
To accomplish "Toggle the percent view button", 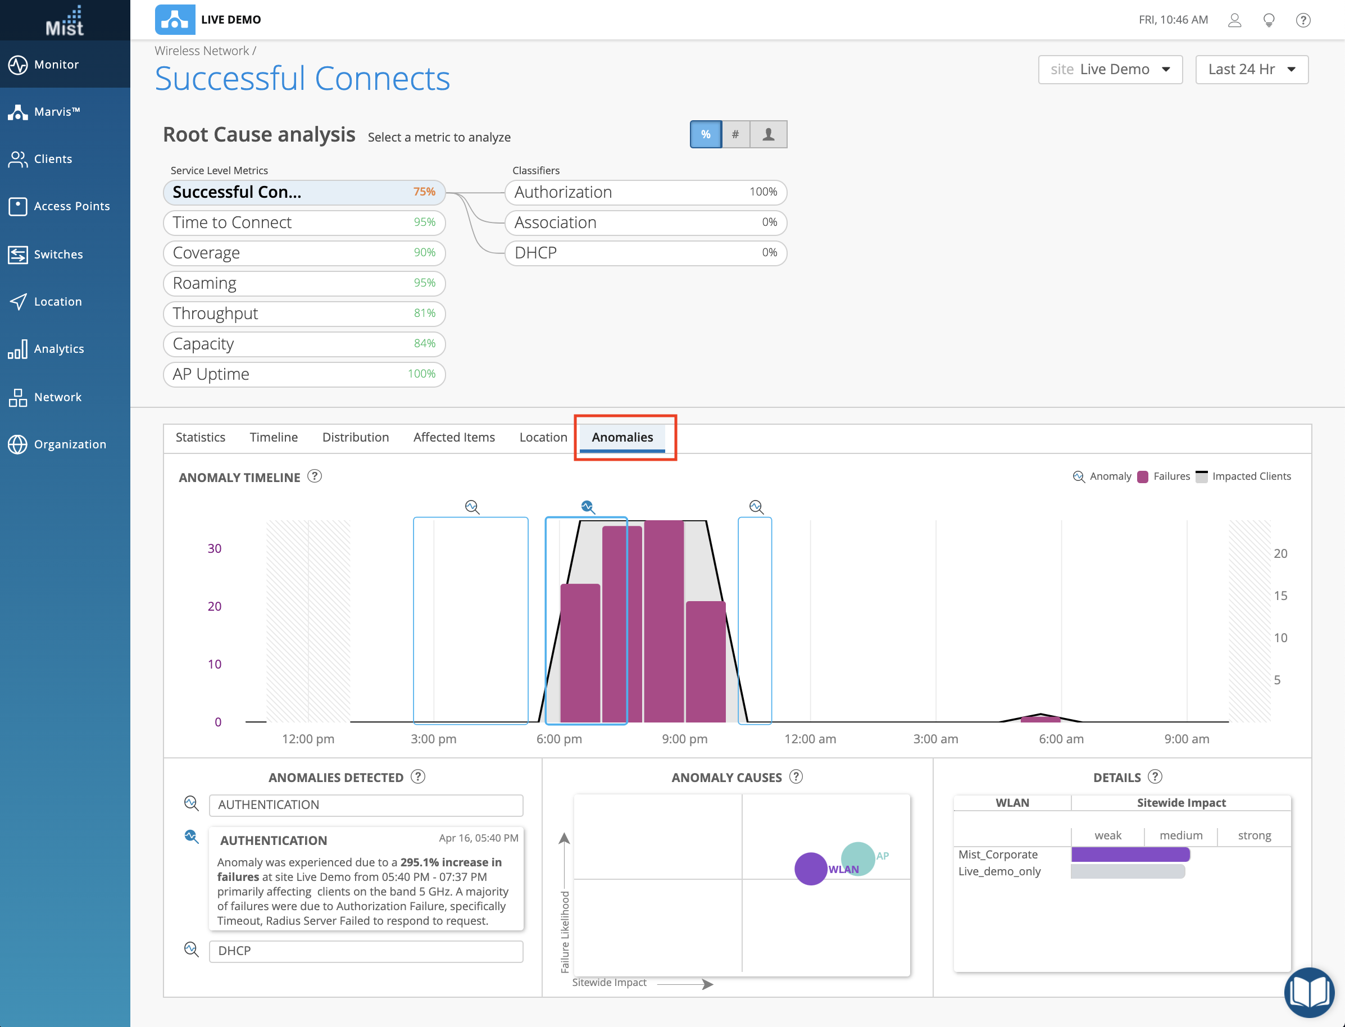I will tap(706, 134).
